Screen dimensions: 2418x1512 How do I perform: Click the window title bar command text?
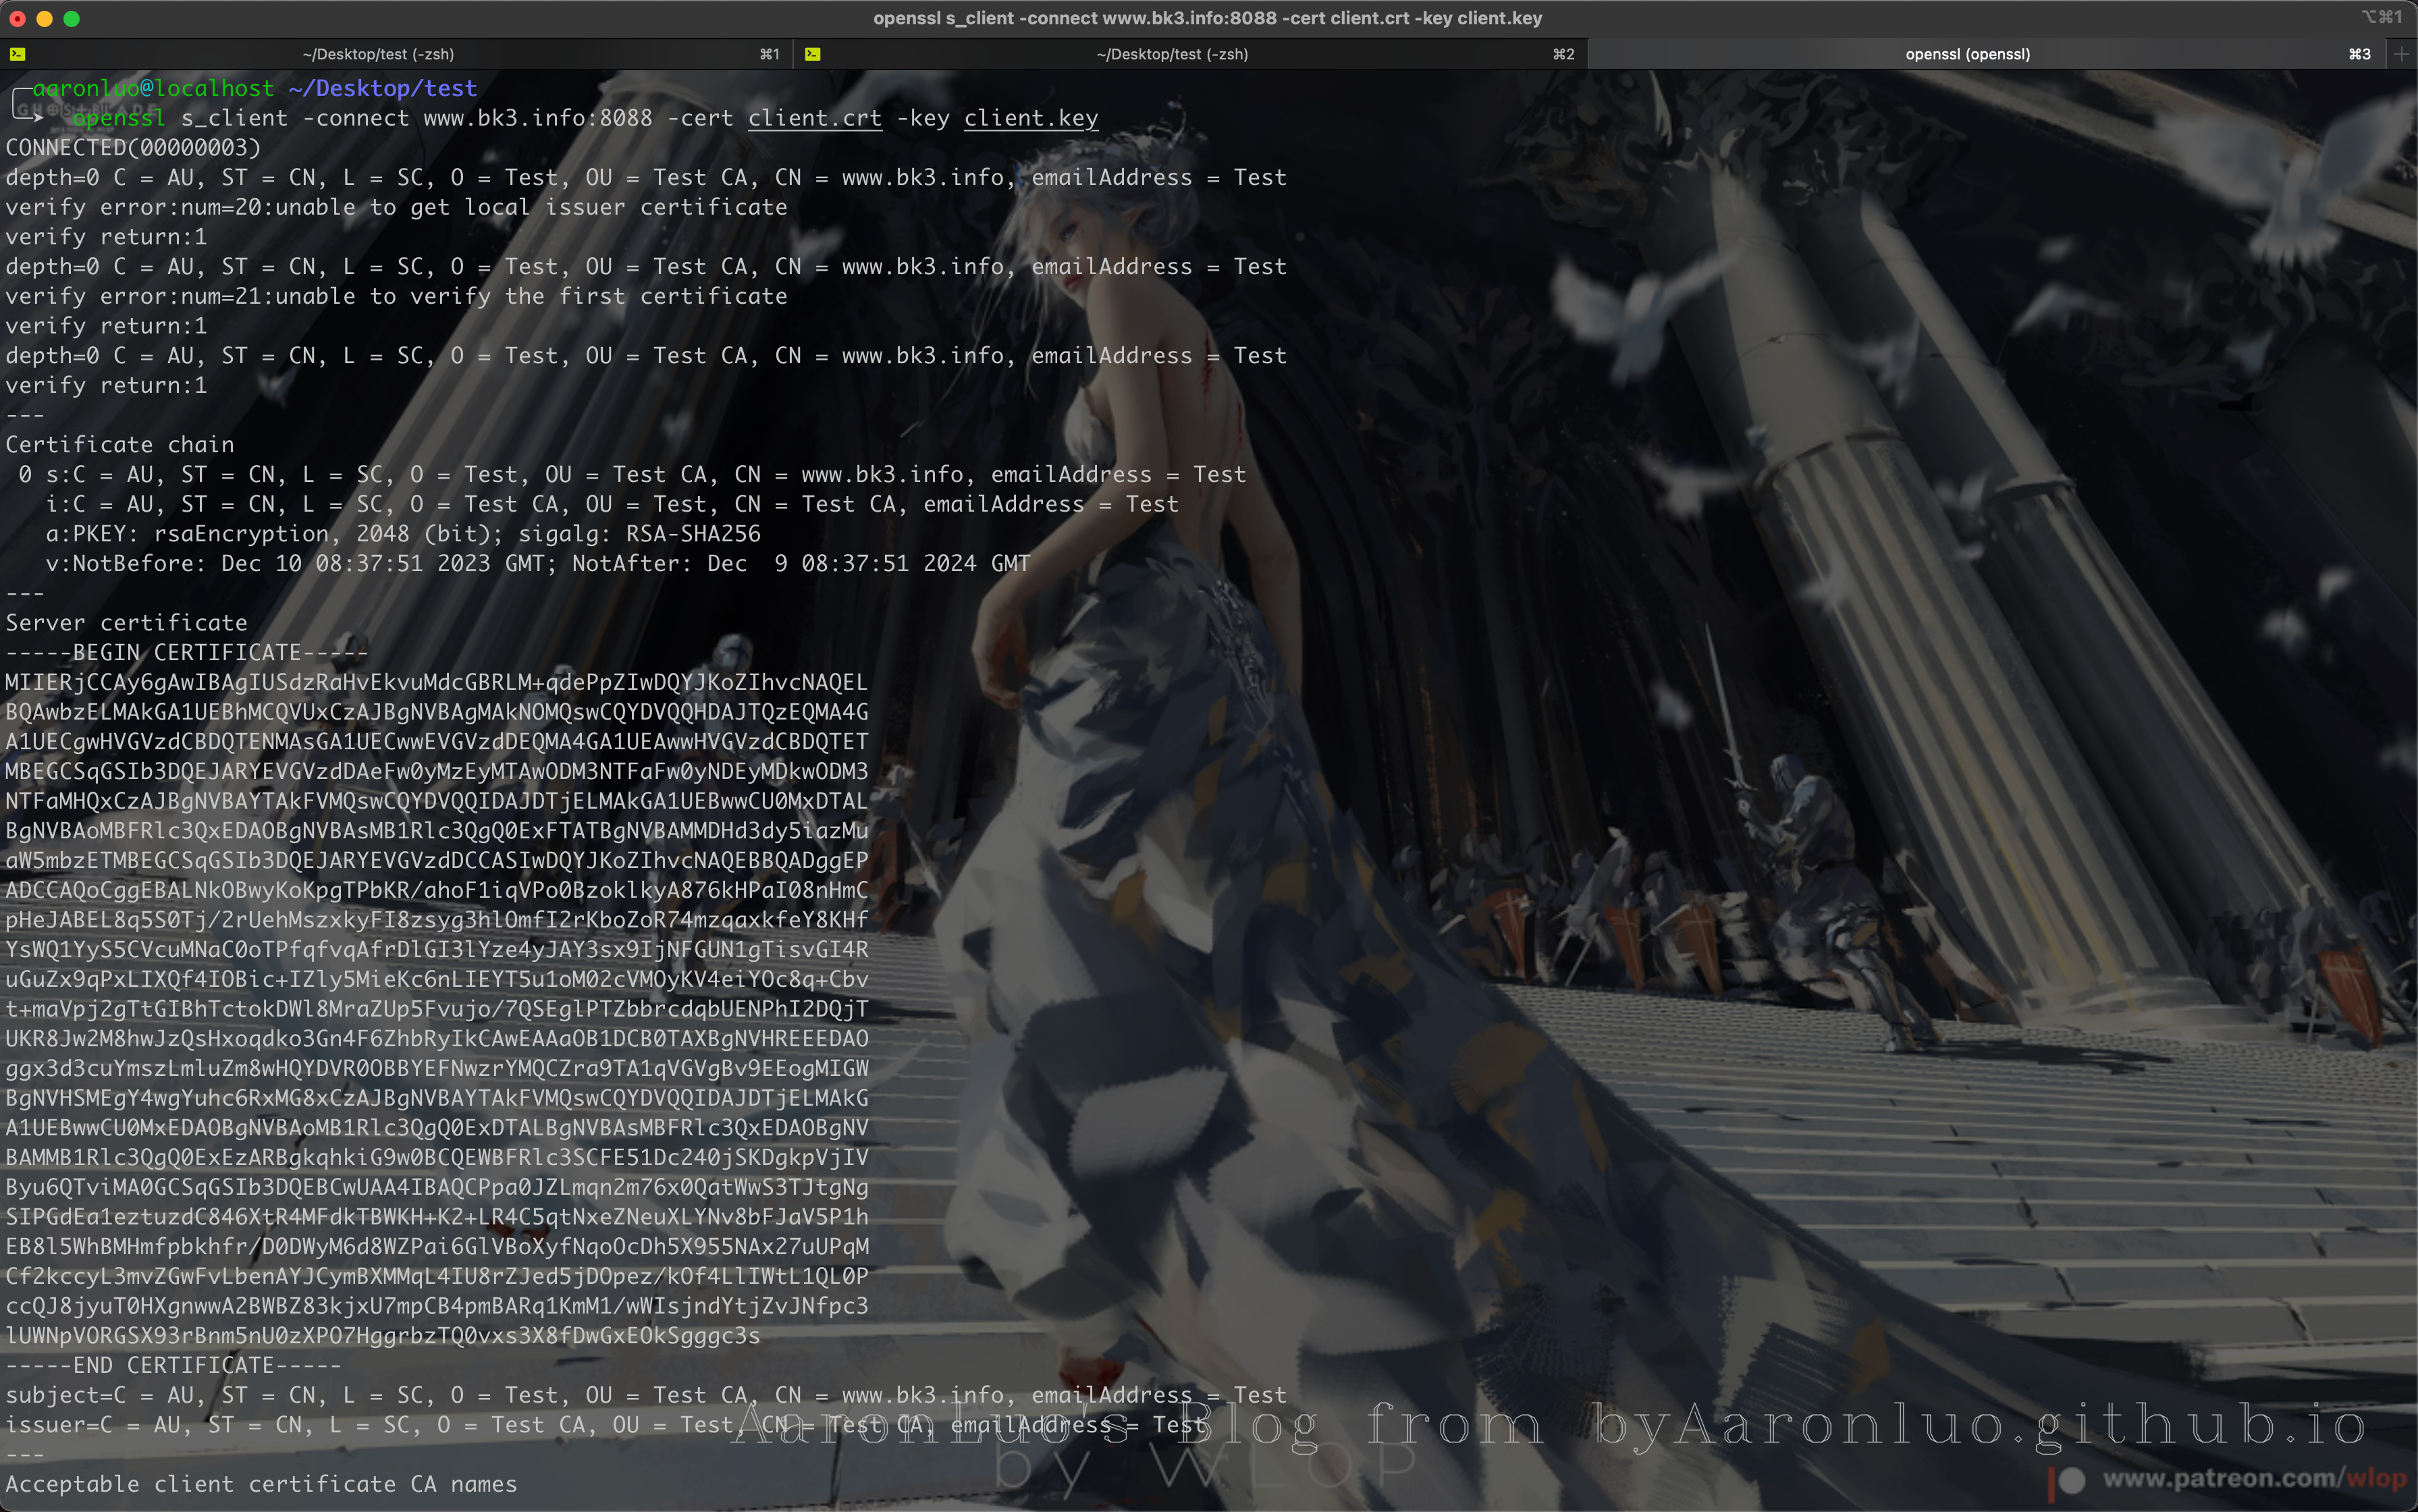1207,18
